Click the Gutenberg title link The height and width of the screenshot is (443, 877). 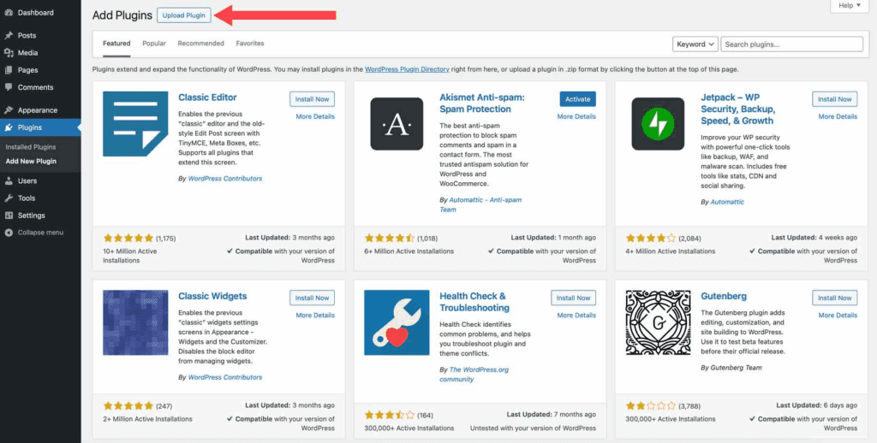(x=724, y=296)
